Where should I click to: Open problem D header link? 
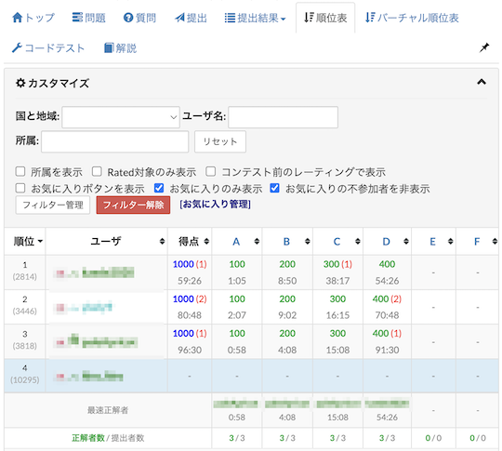click(386, 242)
